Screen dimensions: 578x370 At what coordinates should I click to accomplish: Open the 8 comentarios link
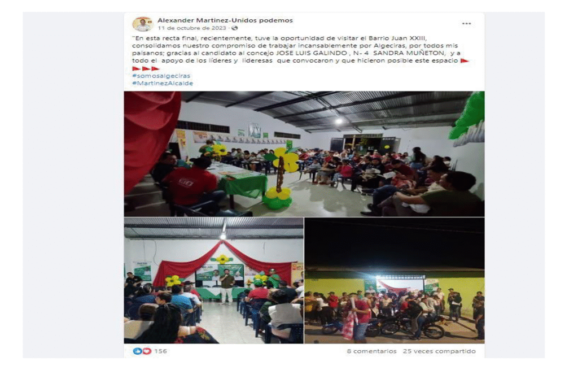point(371,351)
